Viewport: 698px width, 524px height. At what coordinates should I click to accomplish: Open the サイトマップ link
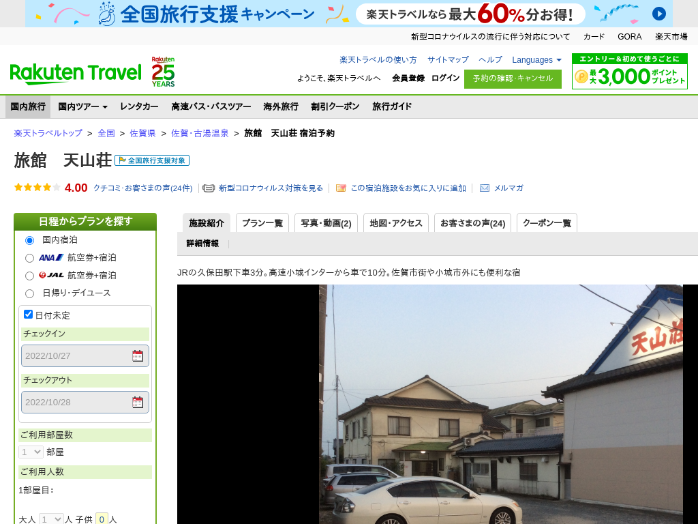click(448, 60)
